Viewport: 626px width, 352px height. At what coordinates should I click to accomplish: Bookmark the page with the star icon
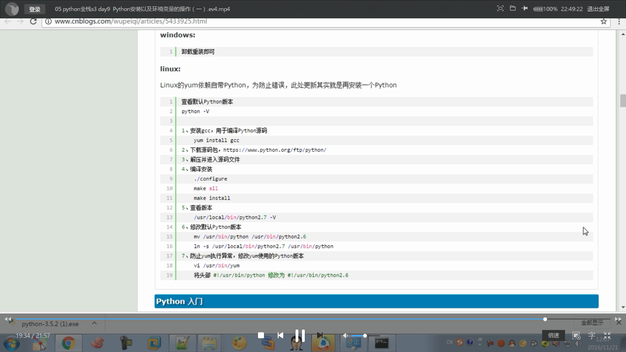[604, 22]
